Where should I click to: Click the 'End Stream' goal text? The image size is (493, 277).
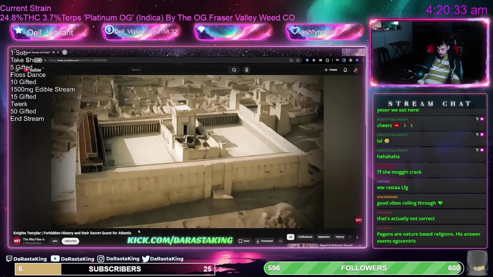pos(27,118)
